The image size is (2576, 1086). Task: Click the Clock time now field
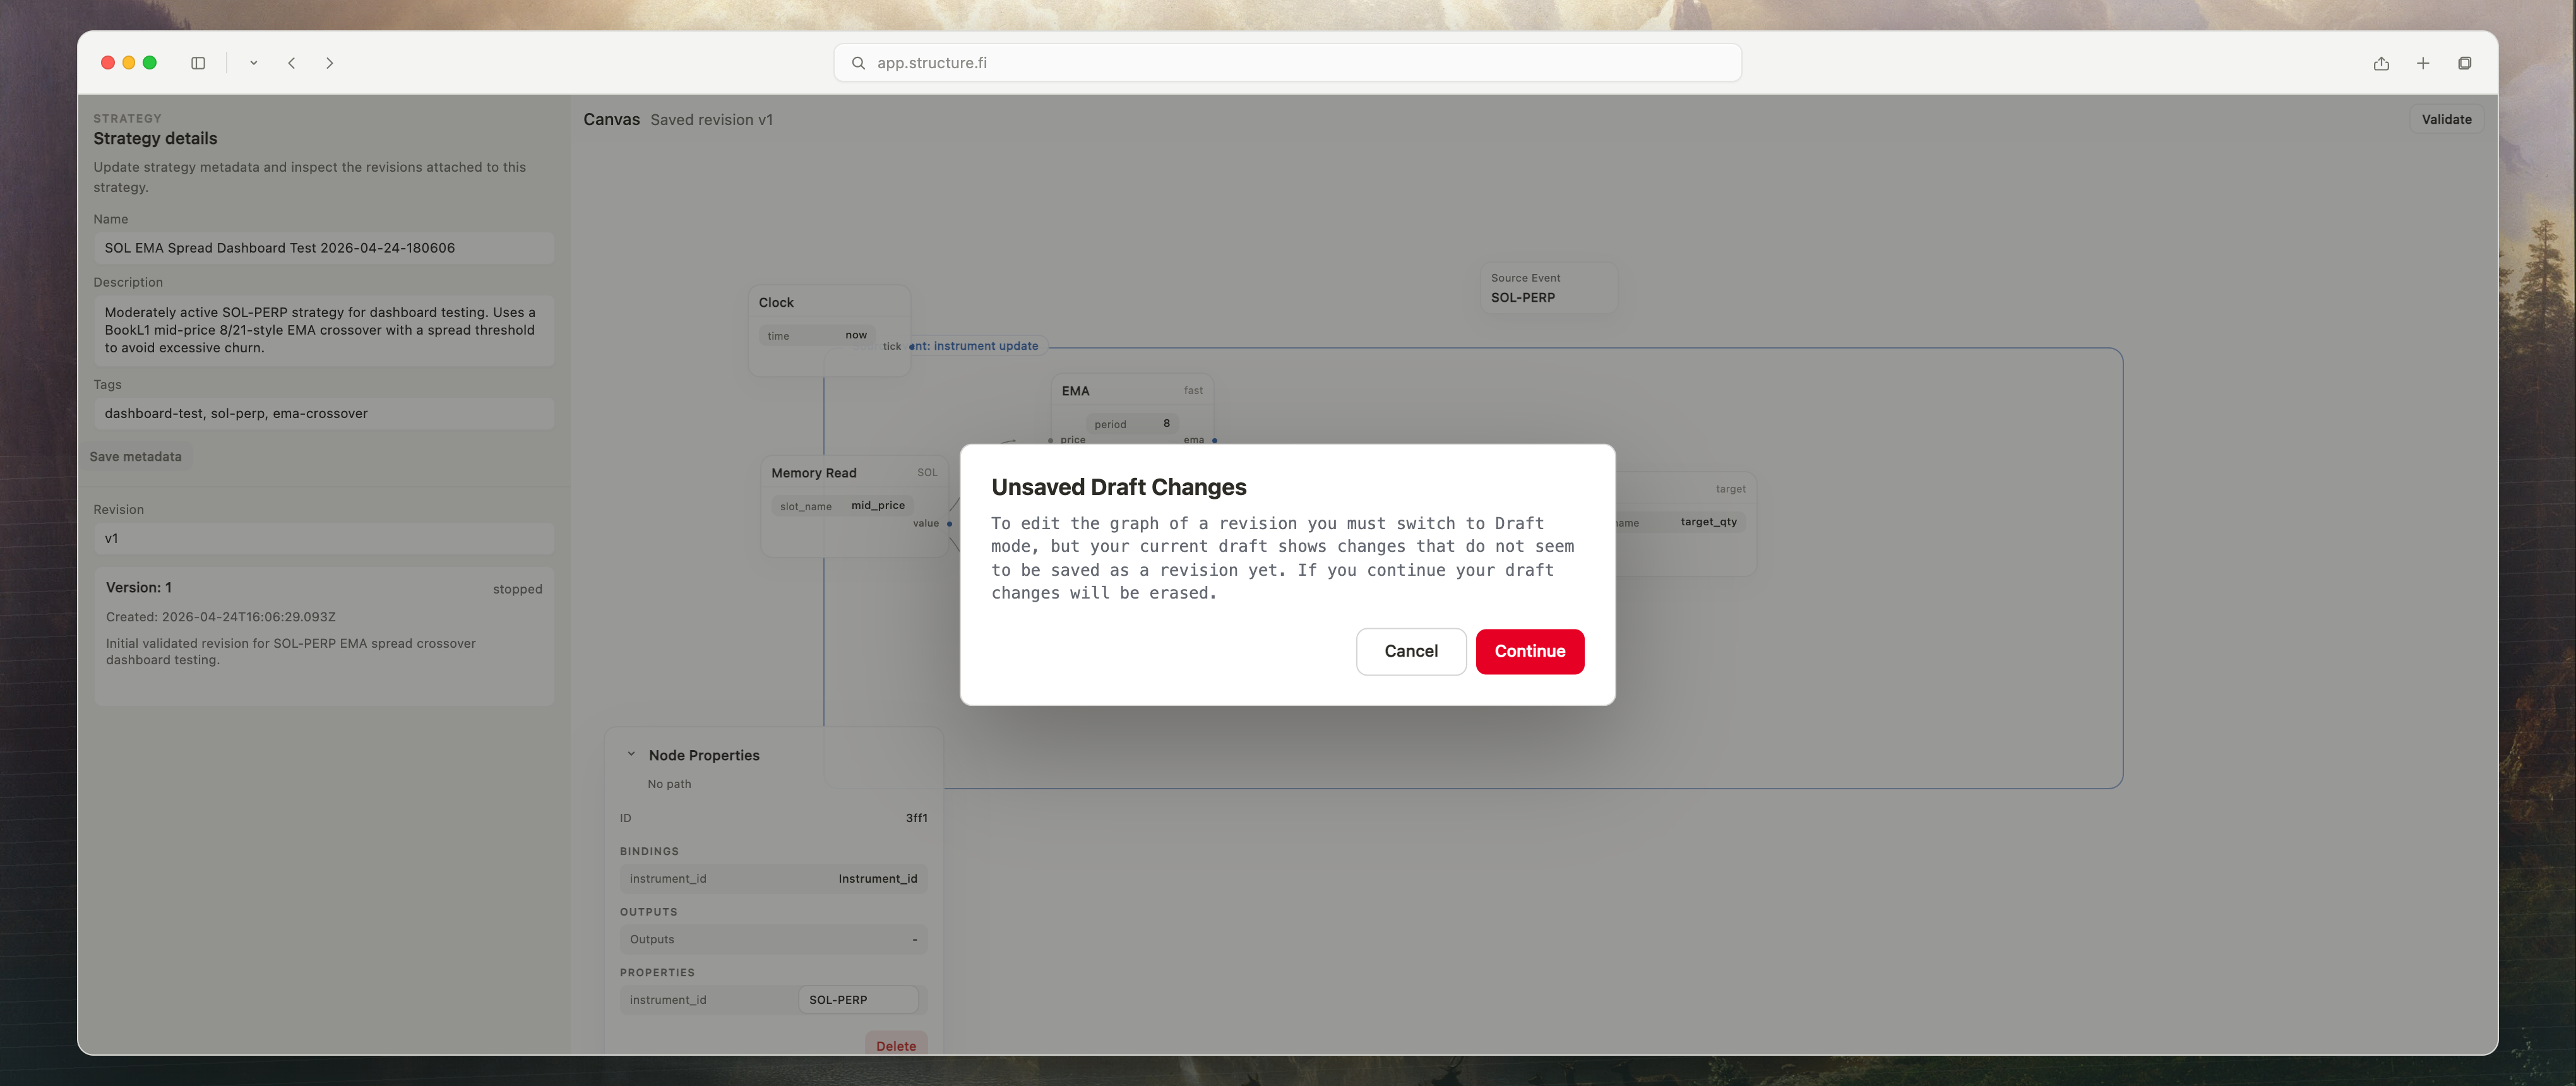[x=817, y=335]
